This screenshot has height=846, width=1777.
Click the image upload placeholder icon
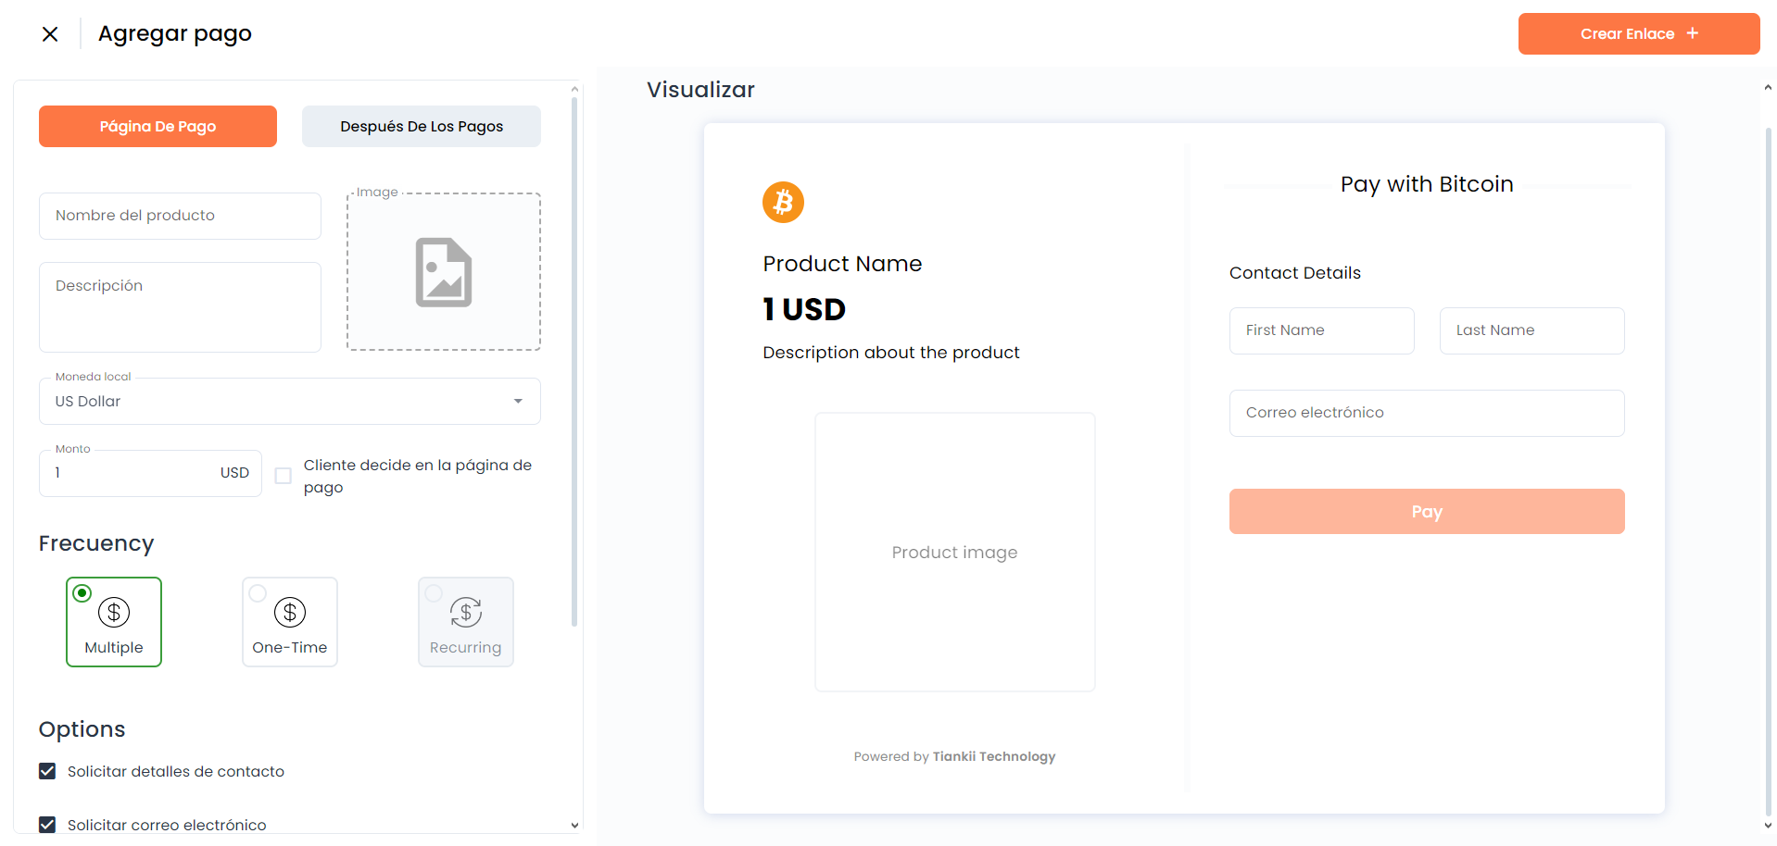click(x=444, y=272)
